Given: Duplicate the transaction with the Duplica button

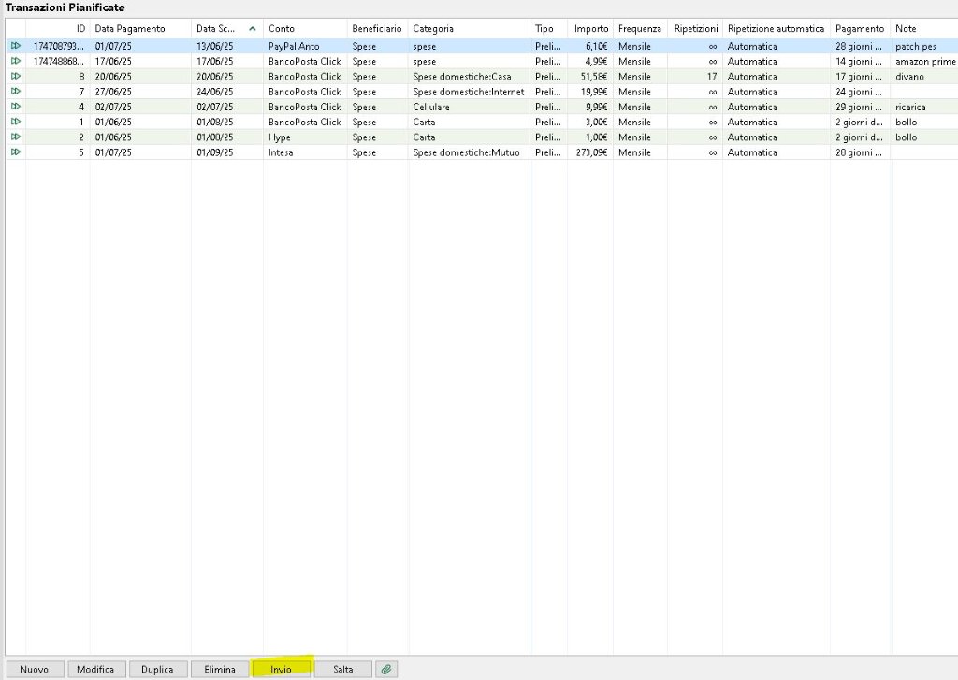Looking at the screenshot, I should [157, 669].
